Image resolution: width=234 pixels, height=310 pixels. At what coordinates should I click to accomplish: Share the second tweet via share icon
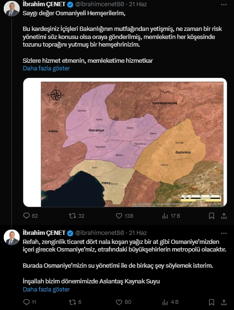point(224,302)
